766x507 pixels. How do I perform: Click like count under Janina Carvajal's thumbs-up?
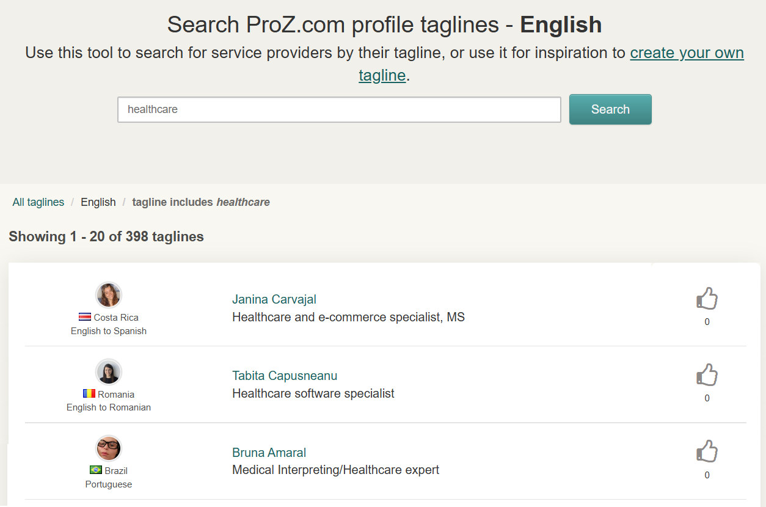click(707, 322)
